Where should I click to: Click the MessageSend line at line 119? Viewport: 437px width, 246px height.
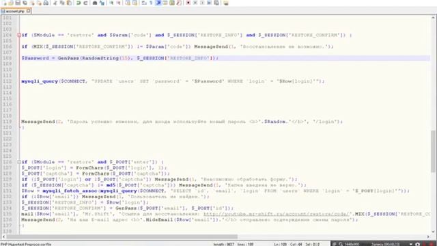pyautogui.click(x=182, y=122)
